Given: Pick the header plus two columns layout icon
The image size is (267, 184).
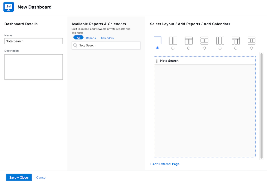Looking at the screenshot, I should click(x=189, y=41).
